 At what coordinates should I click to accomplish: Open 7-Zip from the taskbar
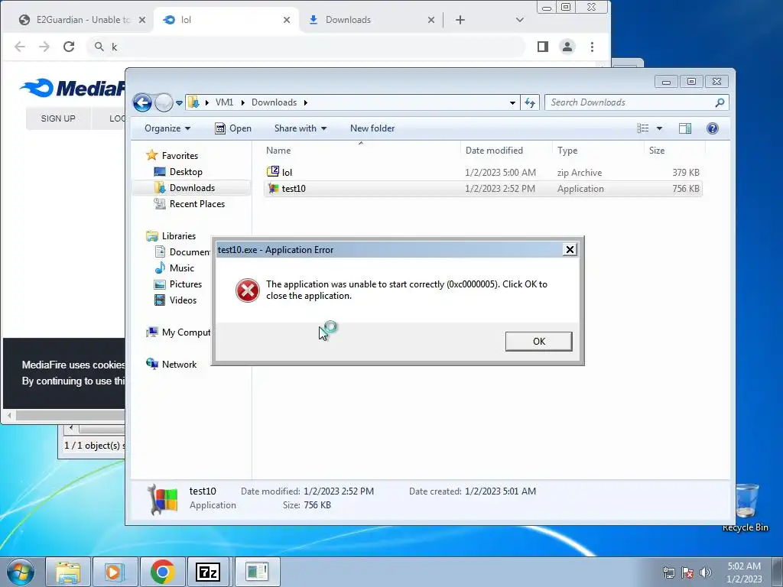[209, 572]
